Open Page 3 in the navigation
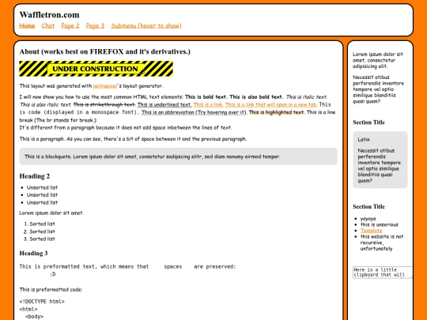The height and width of the screenshot is (320, 427). pos(95,26)
